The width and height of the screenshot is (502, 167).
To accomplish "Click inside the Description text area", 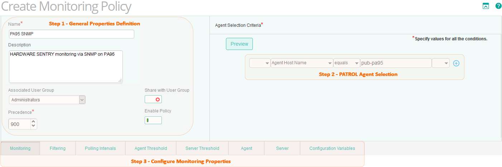I will [x=66, y=66].
